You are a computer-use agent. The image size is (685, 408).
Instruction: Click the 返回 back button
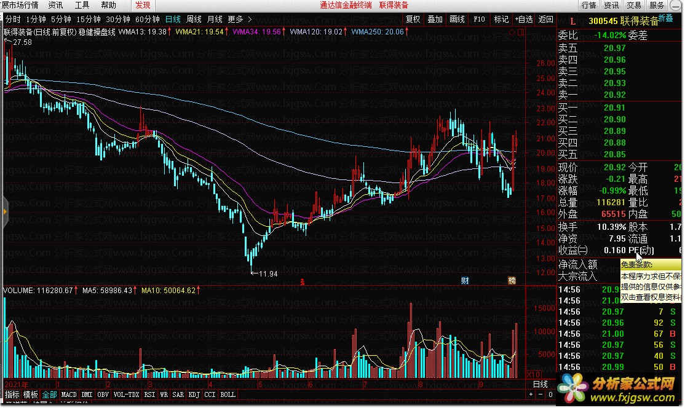point(545,19)
